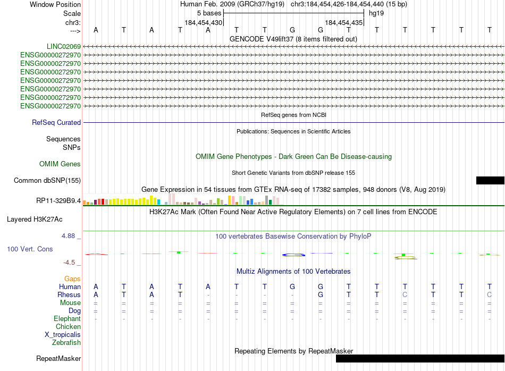The width and height of the screenshot is (505, 371).
Task: Click the OMIM Genes track label
Action: pyautogui.click(x=60, y=164)
